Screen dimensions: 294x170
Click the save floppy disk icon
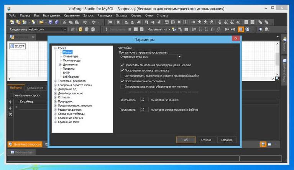50,22
